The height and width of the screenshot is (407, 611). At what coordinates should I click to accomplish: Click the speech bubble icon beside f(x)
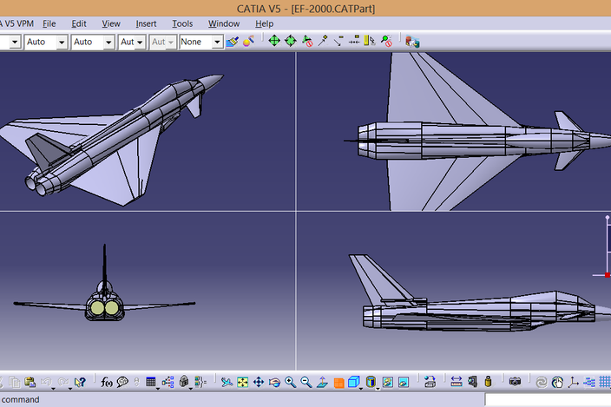tap(122, 382)
